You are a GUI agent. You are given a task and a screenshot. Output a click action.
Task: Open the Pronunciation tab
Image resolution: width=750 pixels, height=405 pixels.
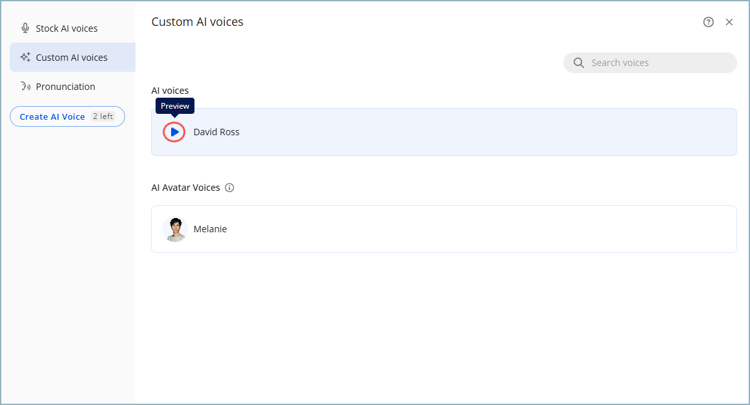(x=65, y=87)
